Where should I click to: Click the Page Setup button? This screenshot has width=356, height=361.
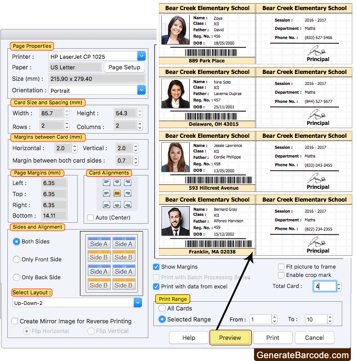[x=124, y=67]
